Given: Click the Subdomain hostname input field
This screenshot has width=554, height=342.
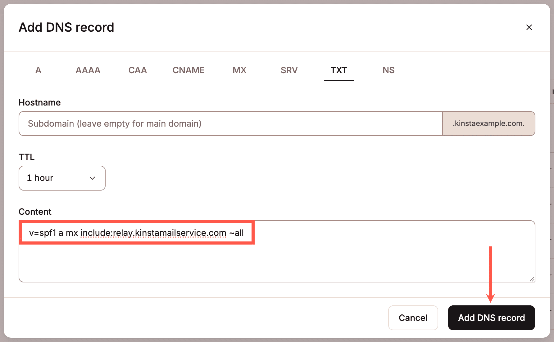Looking at the screenshot, I should (230, 124).
